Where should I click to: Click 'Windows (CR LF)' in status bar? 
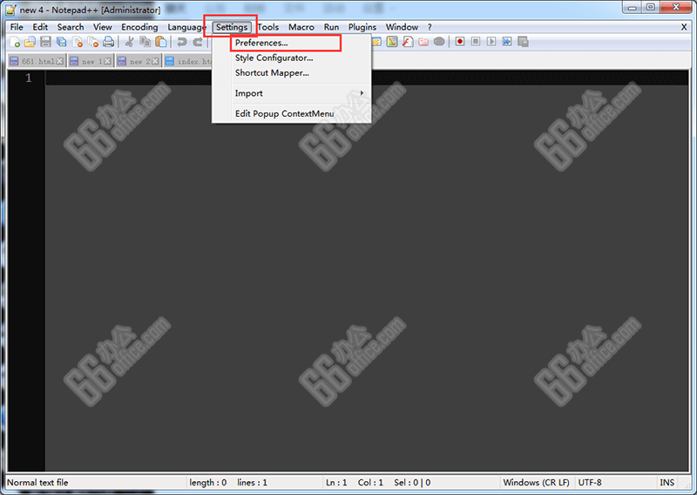536,483
